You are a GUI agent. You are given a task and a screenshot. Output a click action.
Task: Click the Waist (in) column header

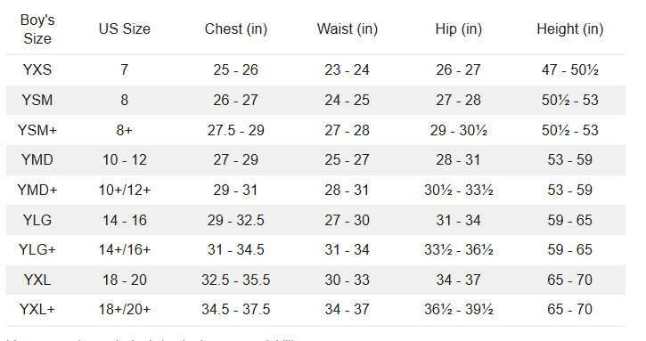[x=347, y=29]
